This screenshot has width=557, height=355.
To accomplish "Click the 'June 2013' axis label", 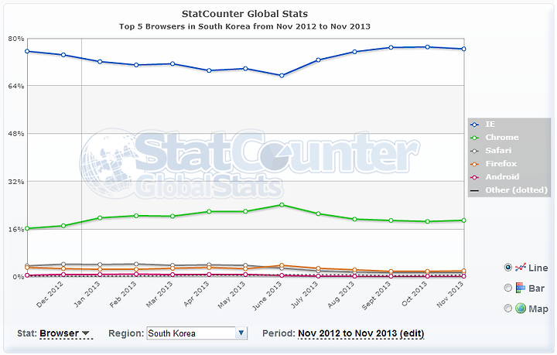I will tap(267, 295).
